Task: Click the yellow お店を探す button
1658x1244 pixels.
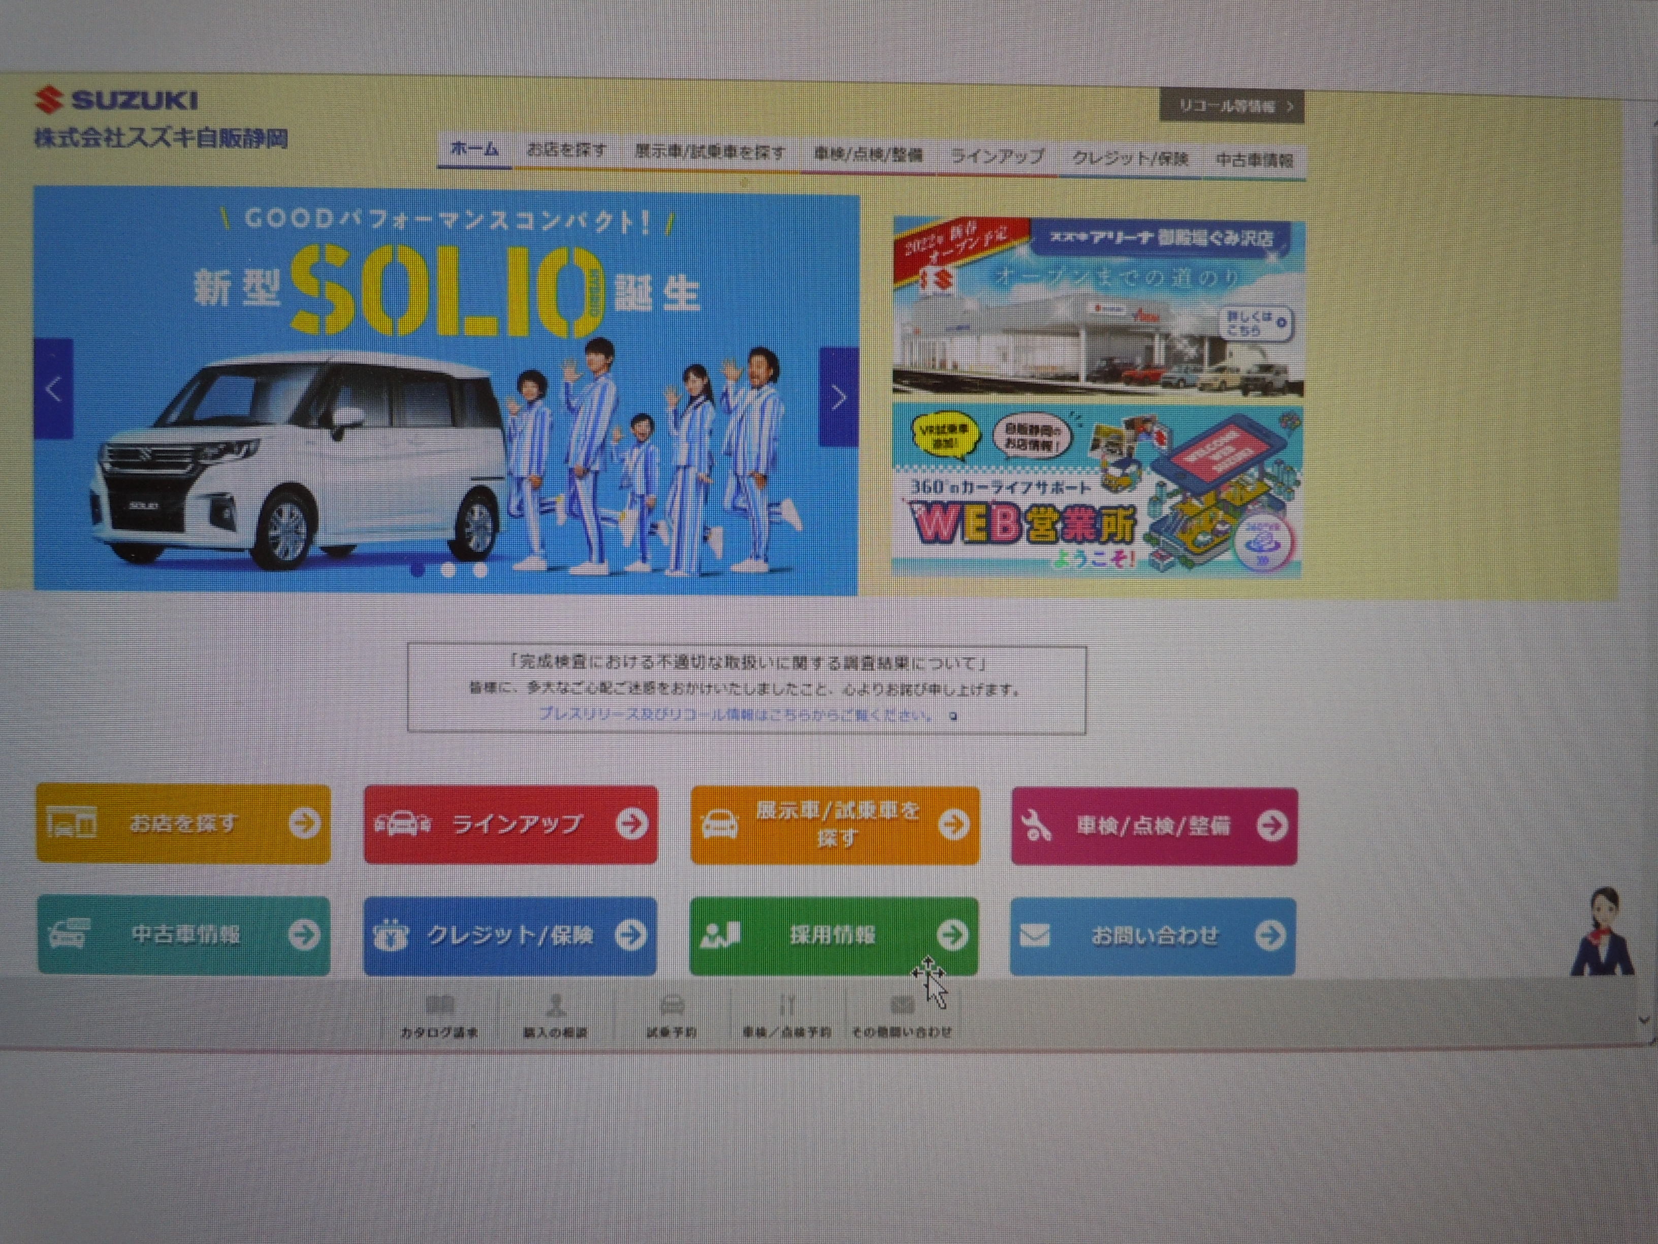Action: pyautogui.click(x=183, y=823)
